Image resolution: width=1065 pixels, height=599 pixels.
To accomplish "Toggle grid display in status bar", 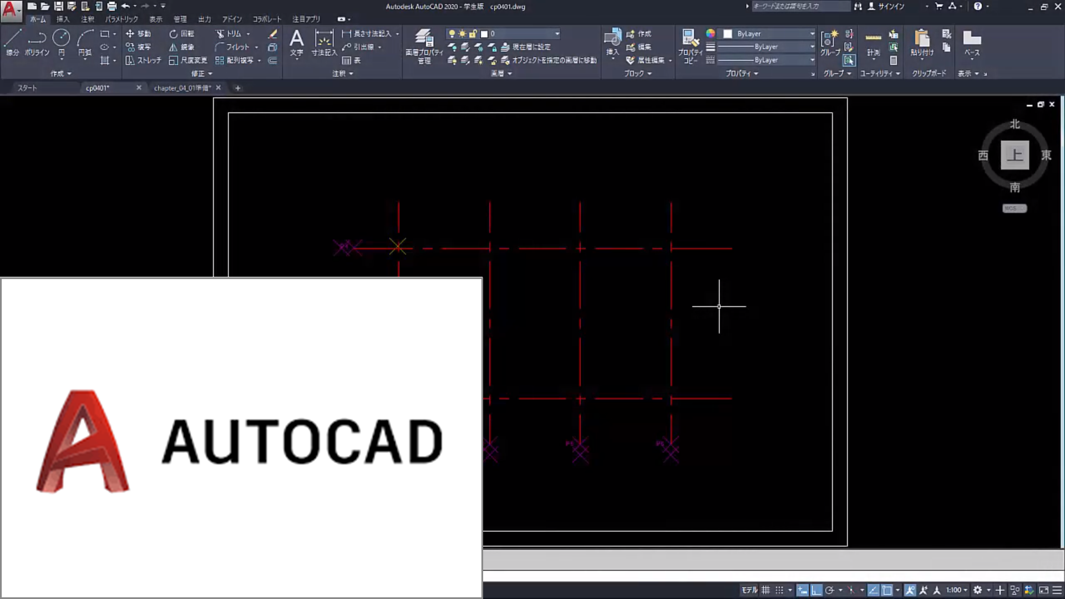I will coord(765,590).
